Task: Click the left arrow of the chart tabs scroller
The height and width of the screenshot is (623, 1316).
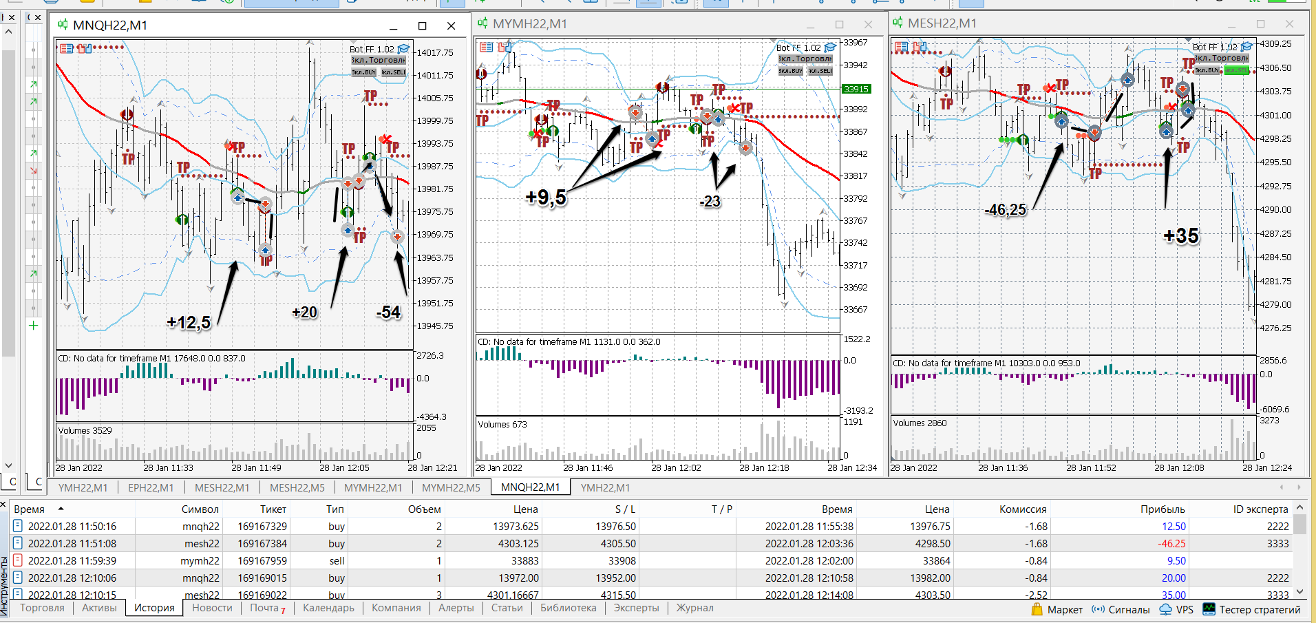Action: pos(1282,487)
